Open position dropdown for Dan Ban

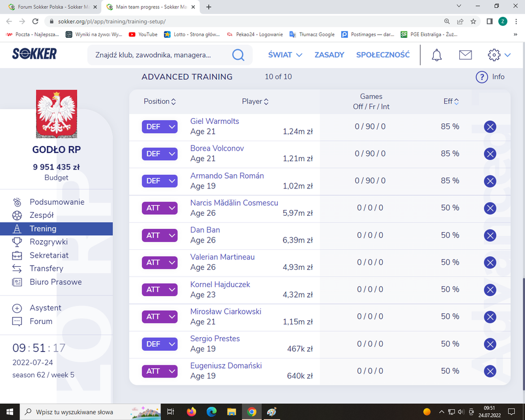tap(160, 235)
